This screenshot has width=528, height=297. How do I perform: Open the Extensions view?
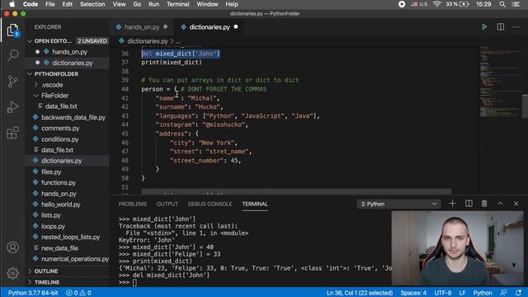tap(13, 133)
